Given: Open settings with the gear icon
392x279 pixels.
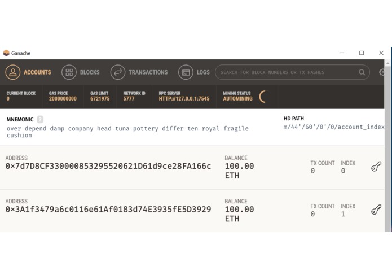Looking at the screenshot, I should point(382,72).
